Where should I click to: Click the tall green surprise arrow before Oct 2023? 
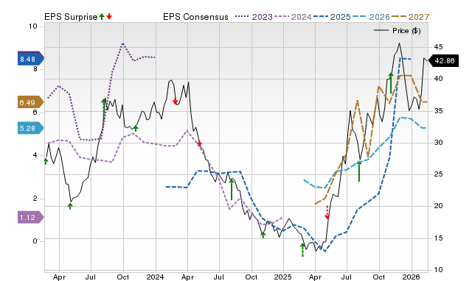(x=103, y=110)
